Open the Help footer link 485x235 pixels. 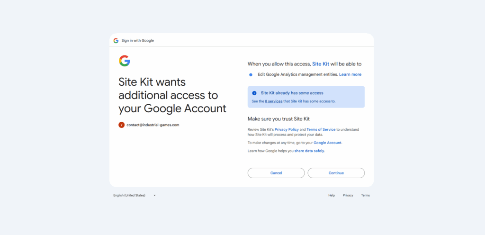(x=332, y=195)
